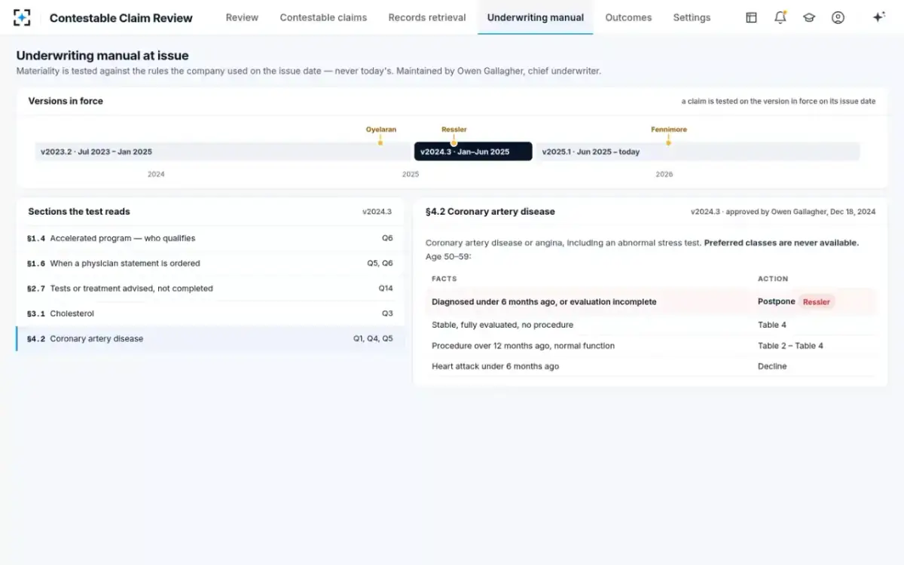Image resolution: width=904 pixels, height=565 pixels.
Task: Switch to the Review tab
Action: click(242, 17)
